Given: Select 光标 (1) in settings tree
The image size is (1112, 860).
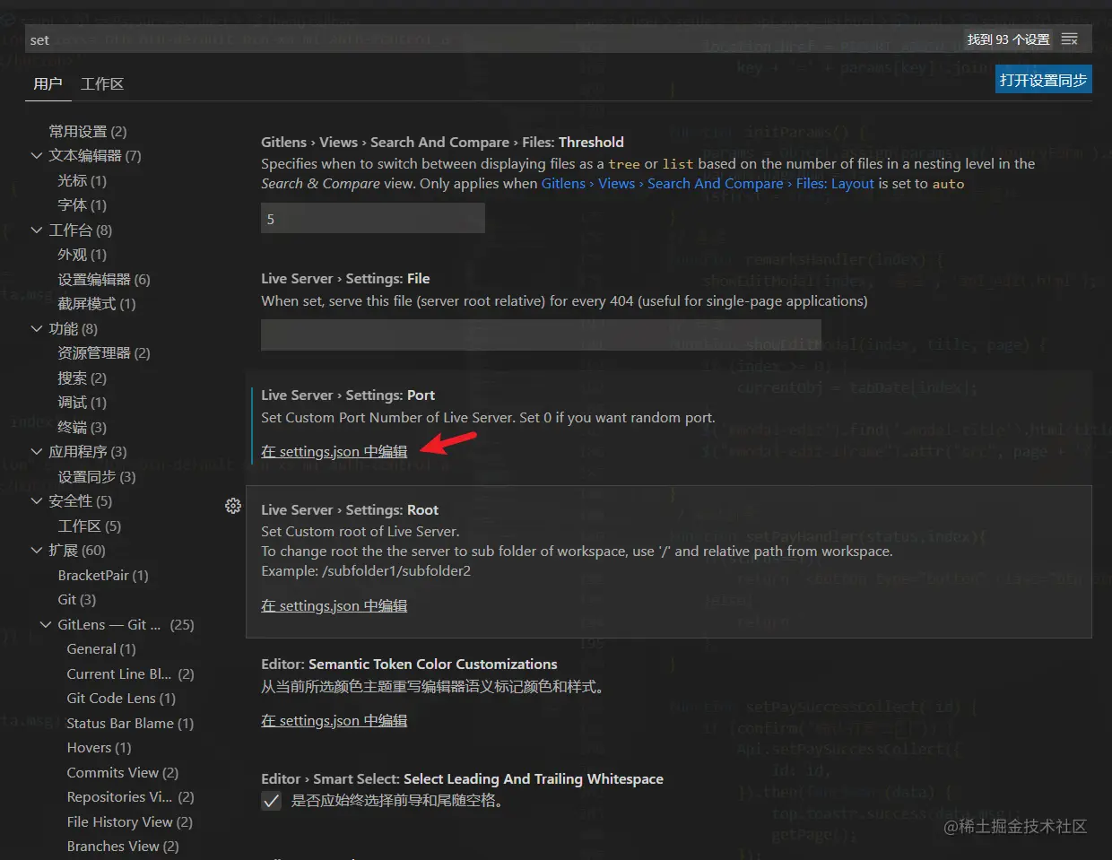Looking at the screenshot, I should [x=82, y=180].
